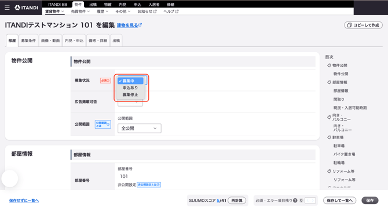Select 募集中 in the dropdown list
This screenshot has height=211, width=388.
click(130, 81)
